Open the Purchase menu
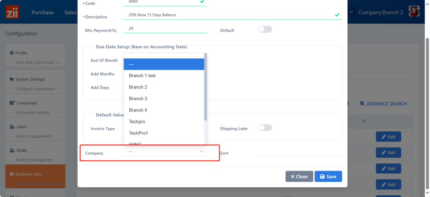The width and height of the screenshot is (430, 197). coord(42,13)
